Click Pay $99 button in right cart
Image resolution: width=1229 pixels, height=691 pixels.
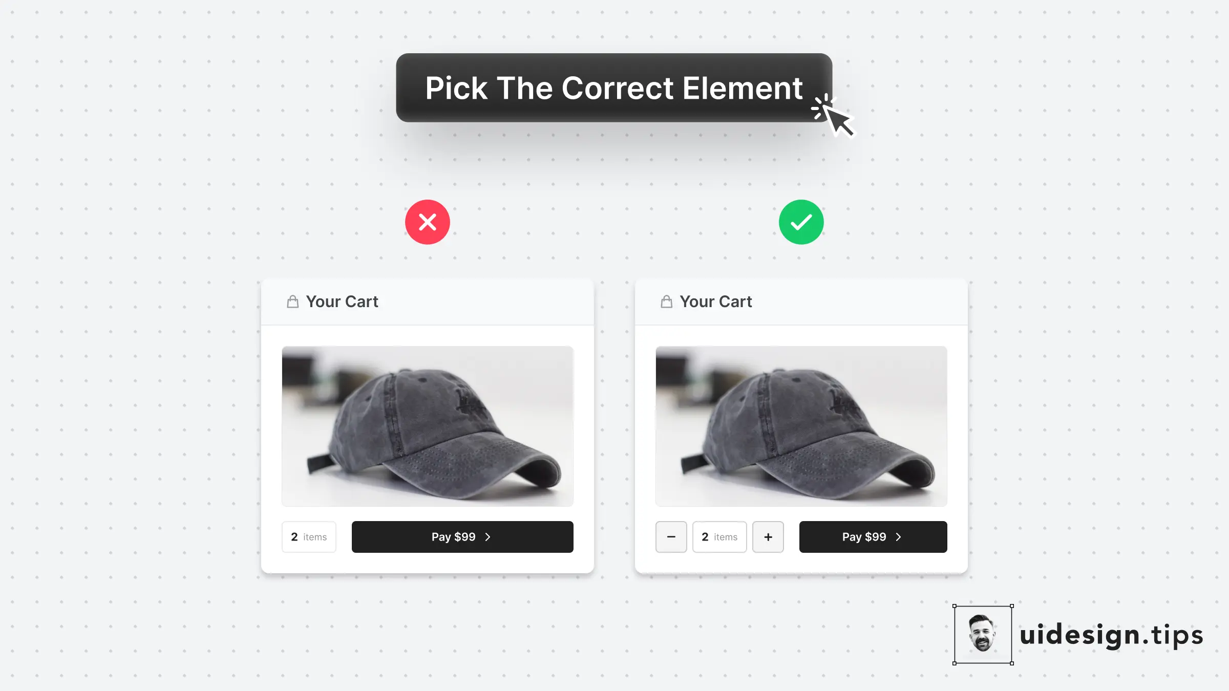[x=873, y=537]
